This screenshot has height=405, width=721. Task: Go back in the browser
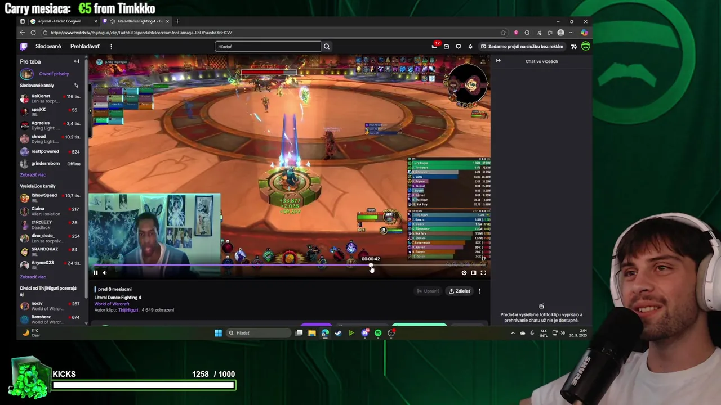(x=23, y=33)
